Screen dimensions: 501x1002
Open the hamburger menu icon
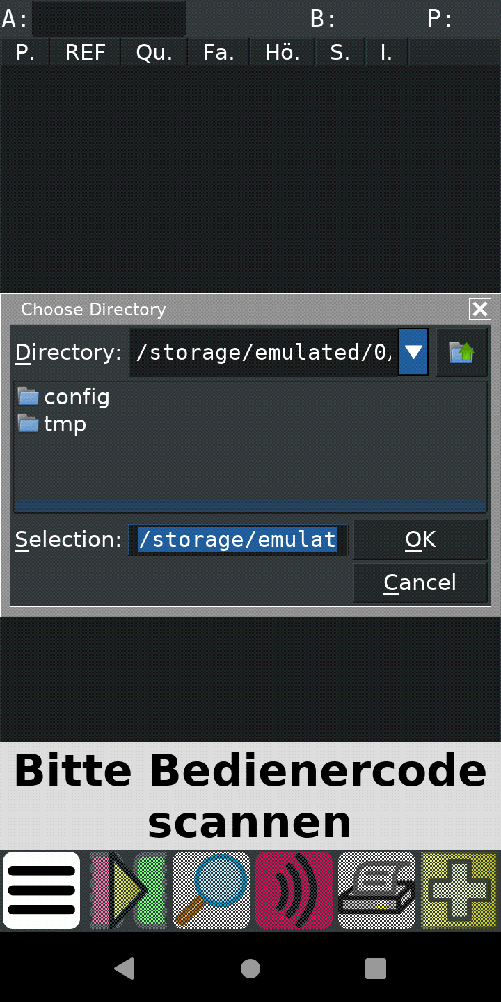(42, 890)
